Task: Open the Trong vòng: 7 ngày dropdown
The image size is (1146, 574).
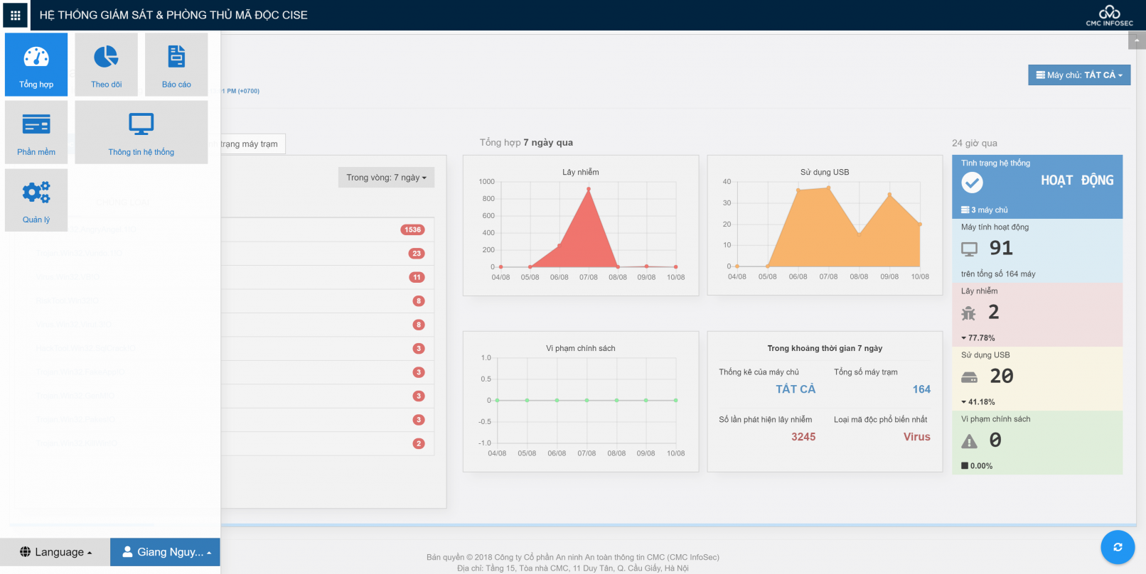Action: (386, 178)
